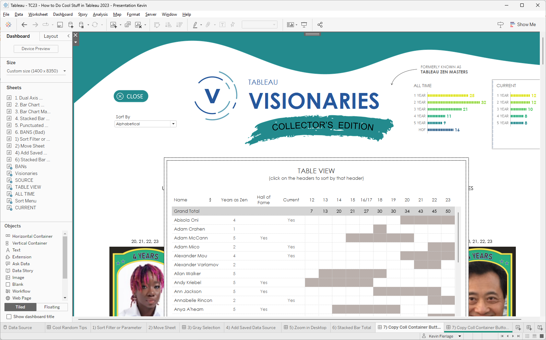546x340 pixels.
Task: Click the Pause Auto Updates icon
Action: pos(81,25)
